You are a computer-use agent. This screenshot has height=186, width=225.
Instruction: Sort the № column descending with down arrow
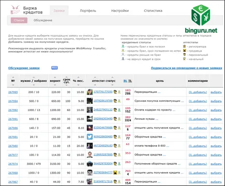(x=13, y=85)
